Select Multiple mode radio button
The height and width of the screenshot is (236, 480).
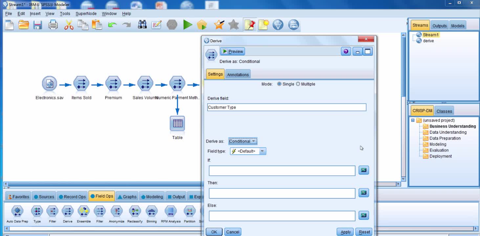298,84
